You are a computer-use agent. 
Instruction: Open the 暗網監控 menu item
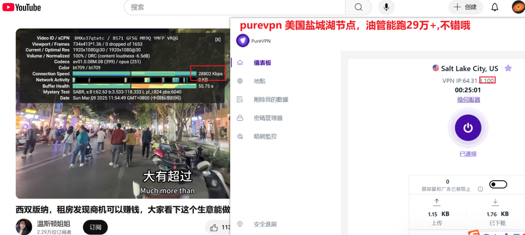(265, 136)
